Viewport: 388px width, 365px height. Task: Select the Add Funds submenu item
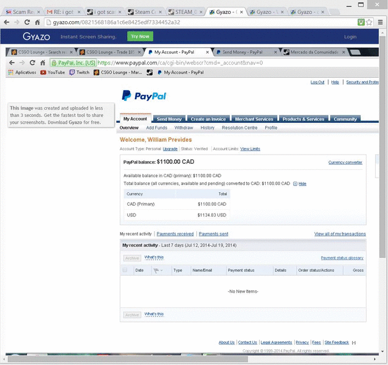pyautogui.click(x=157, y=128)
